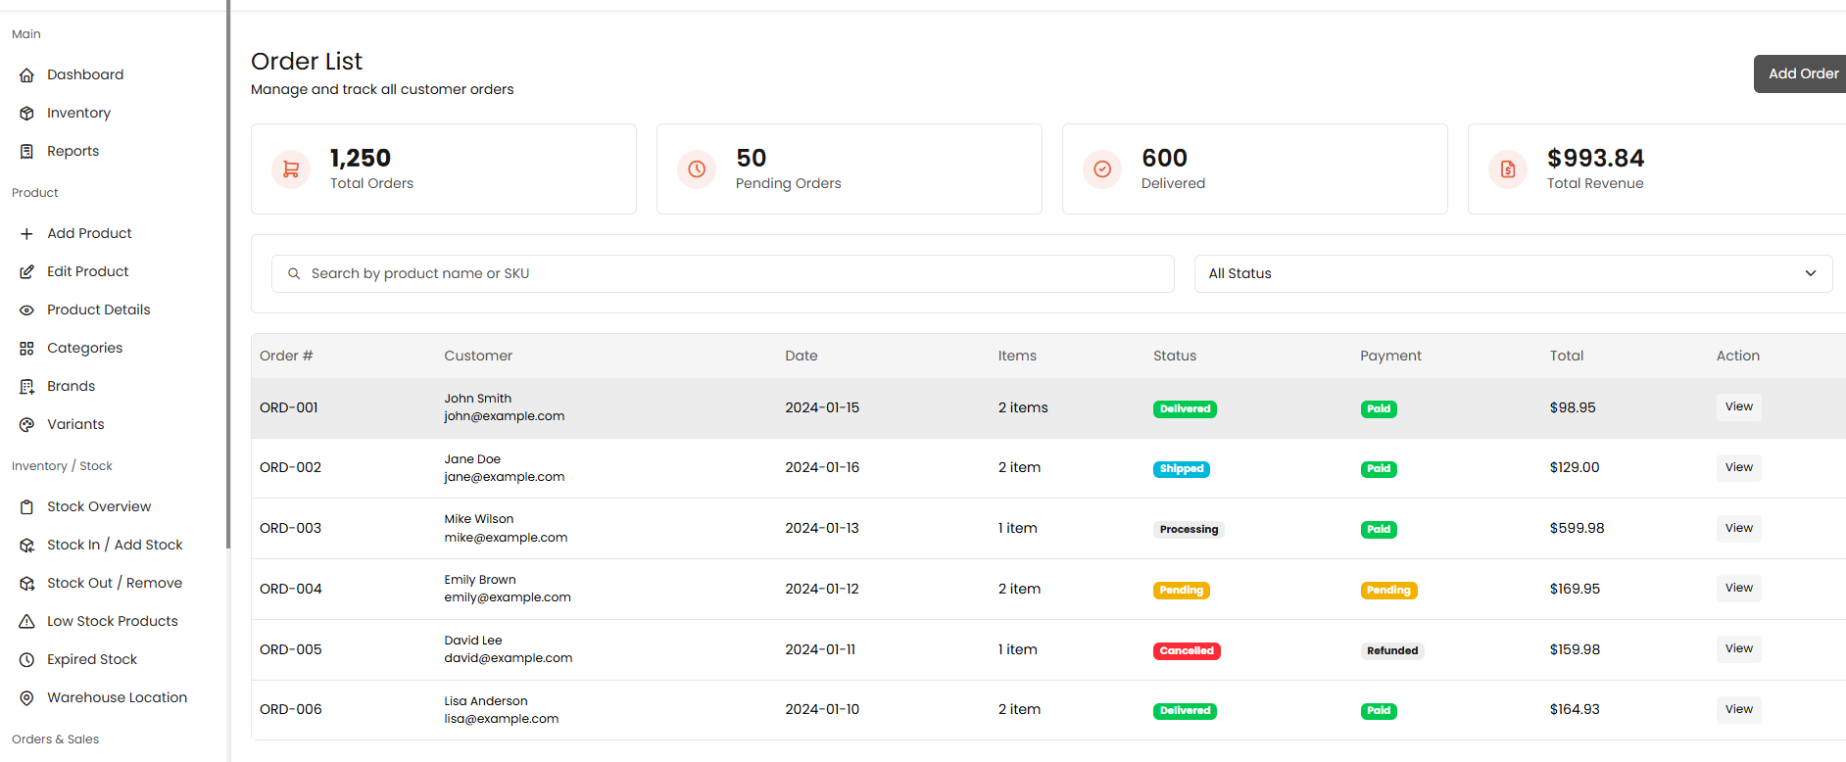Screen dimensions: 1846x762
Task: Go to Brands menu item
Action: [72, 386]
